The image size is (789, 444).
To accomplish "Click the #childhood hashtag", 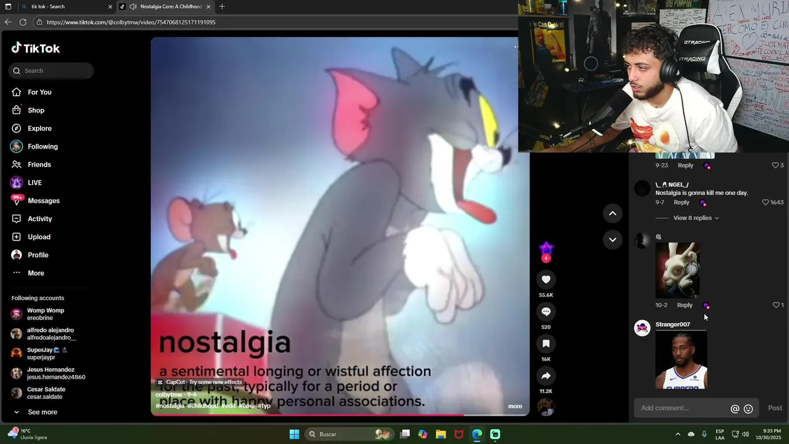I will (x=203, y=406).
